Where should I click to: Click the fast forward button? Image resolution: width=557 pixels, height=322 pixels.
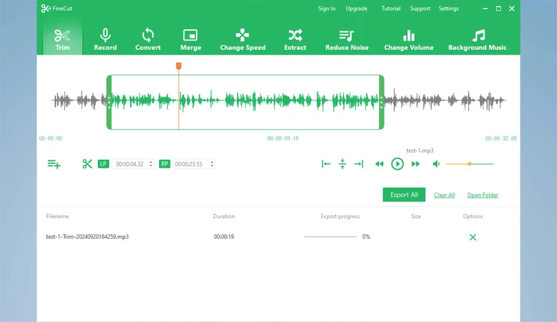(416, 164)
